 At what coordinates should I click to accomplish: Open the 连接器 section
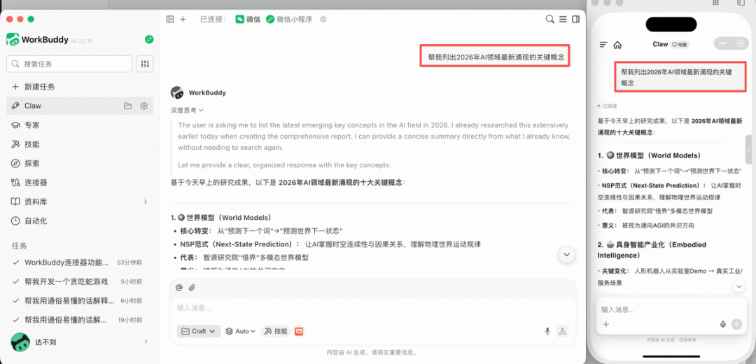[80, 183]
